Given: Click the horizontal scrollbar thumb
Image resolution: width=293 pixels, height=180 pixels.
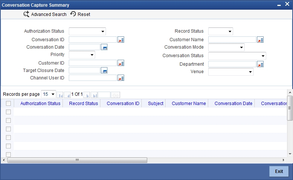Looking at the screenshot, I should click(77, 160).
